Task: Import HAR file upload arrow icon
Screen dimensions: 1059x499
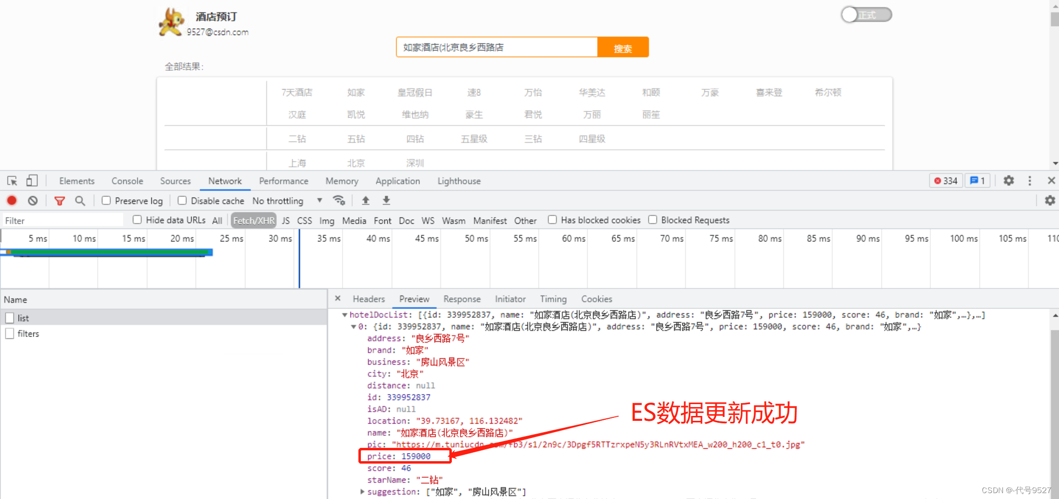Action: 365,200
